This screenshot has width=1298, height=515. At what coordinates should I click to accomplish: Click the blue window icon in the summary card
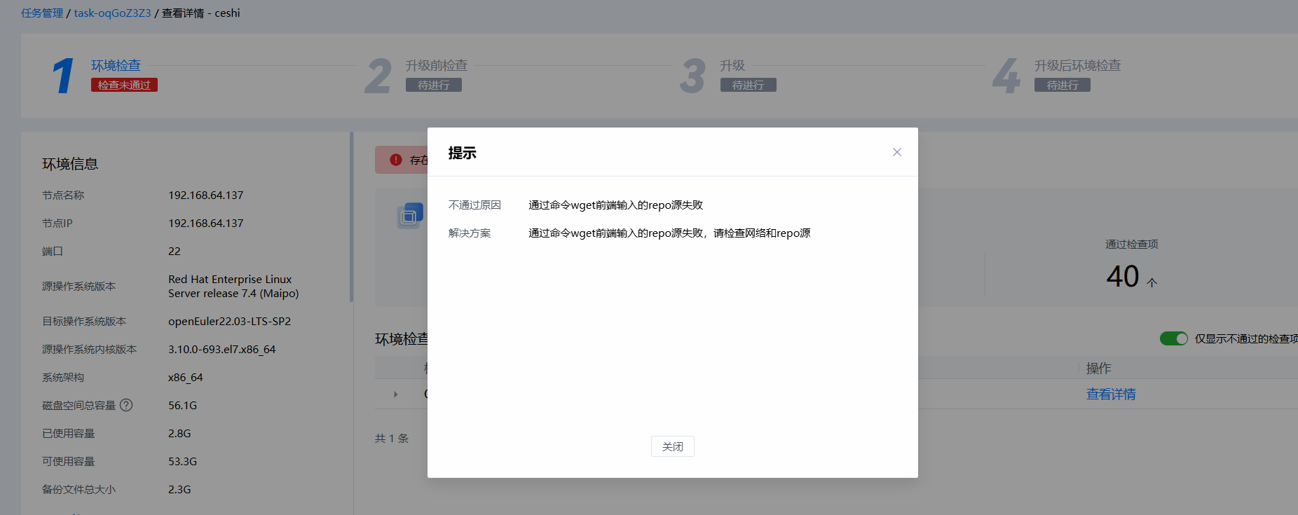409,216
